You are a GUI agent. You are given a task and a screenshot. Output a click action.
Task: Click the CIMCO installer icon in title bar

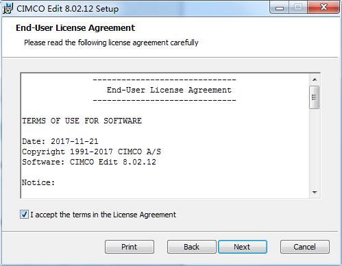8,8
